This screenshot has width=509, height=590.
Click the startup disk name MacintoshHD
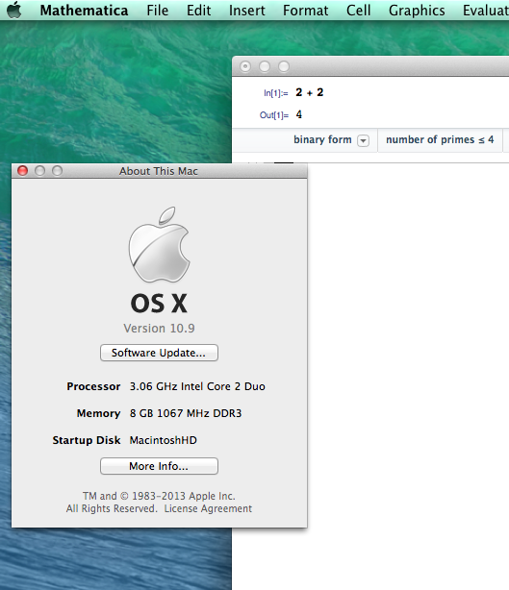click(x=164, y=440)
